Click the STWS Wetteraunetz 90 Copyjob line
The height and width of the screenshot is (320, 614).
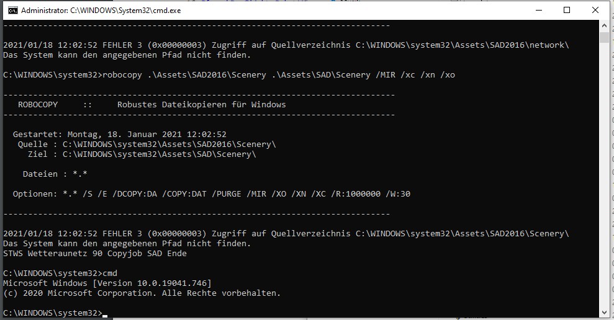pyautogui.click(x=95, y=254)
